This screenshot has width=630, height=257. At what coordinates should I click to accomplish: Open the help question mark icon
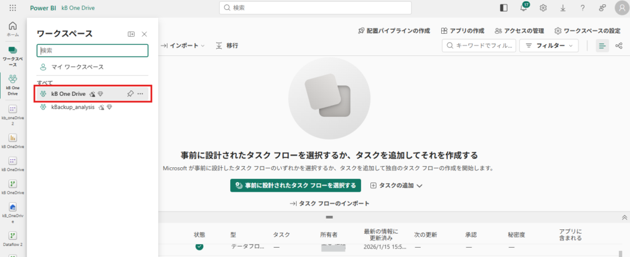click(x=582, y=8)
